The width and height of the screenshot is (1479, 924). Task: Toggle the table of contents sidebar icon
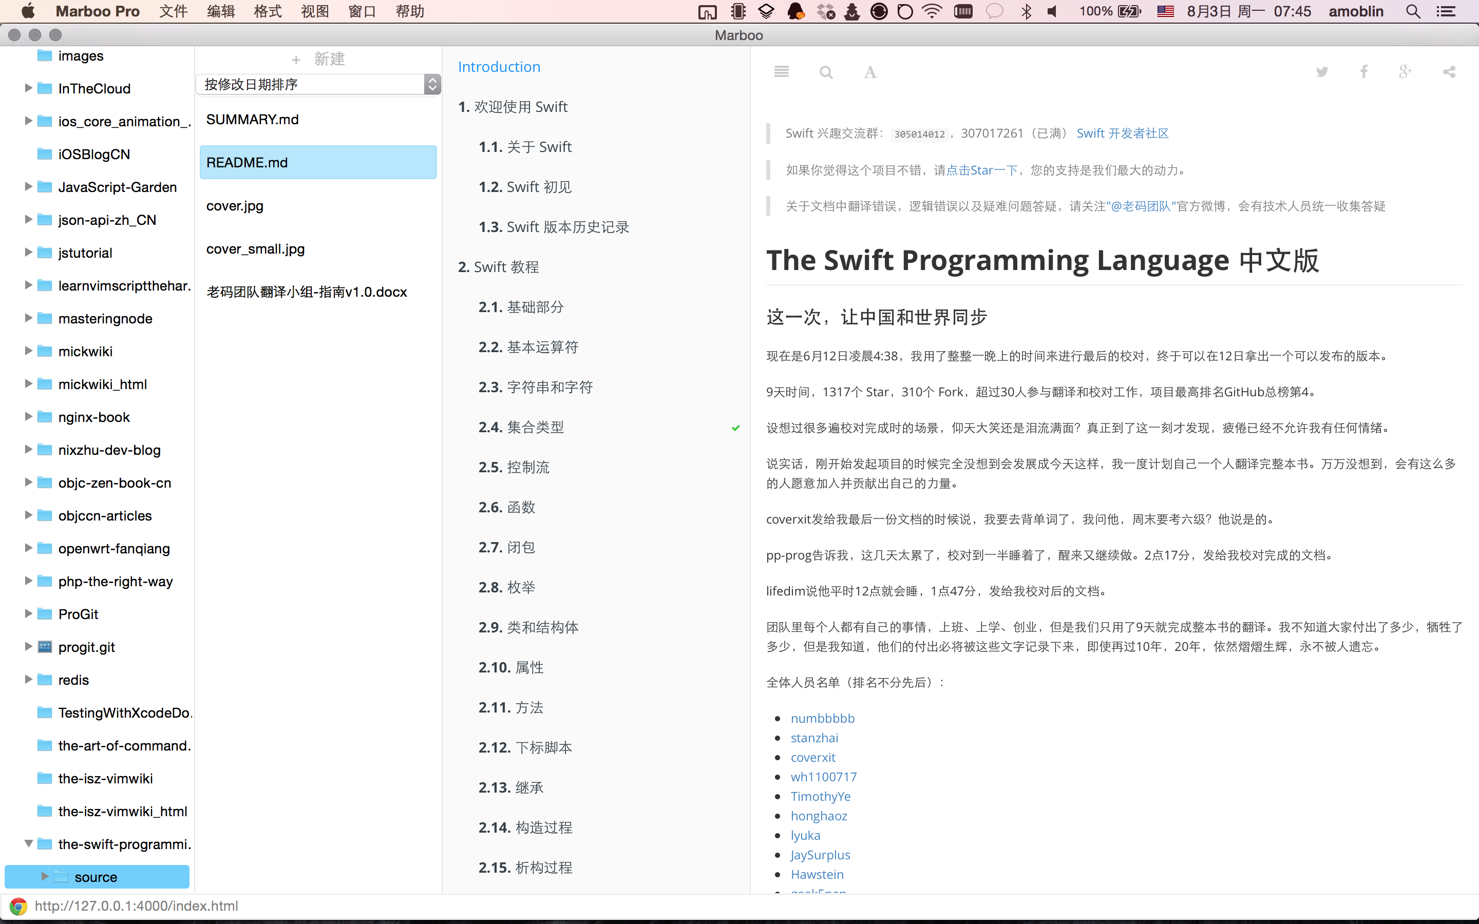click(x=781, y=72)
